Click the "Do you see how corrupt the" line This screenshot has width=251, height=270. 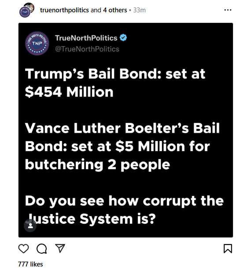124,201
